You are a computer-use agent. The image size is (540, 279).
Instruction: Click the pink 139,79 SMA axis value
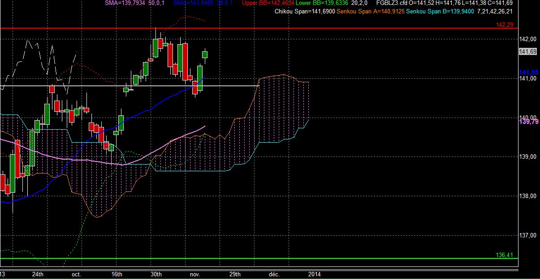pyautogui.click(x=528, y=121)
